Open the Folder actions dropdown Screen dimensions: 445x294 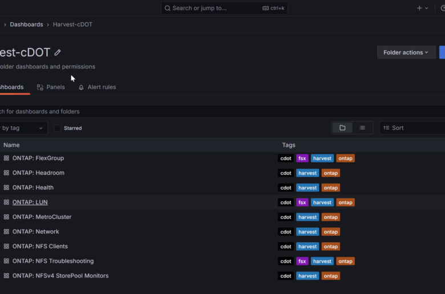(406, 52)
